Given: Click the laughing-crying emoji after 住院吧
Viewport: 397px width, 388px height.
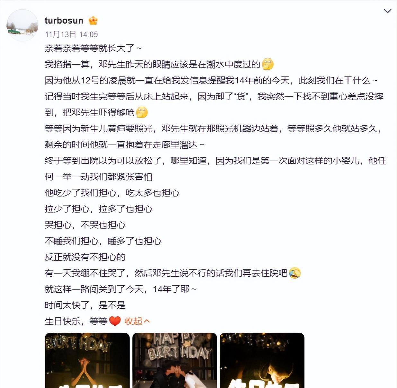Looking at the screenshot, I should [295, 273].
